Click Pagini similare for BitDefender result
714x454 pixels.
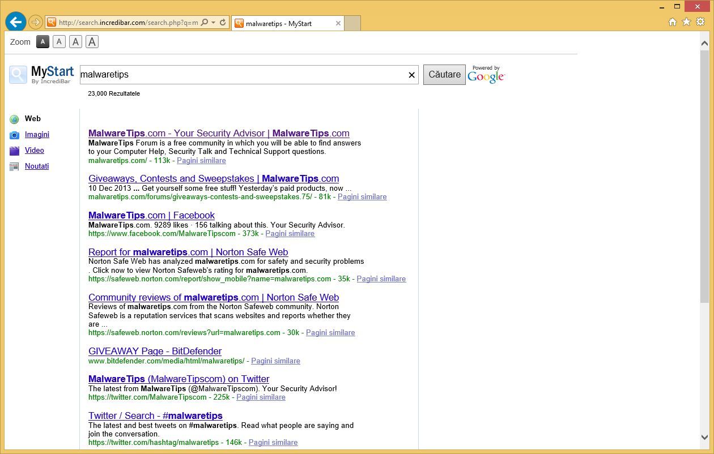(x=276, y=361)
